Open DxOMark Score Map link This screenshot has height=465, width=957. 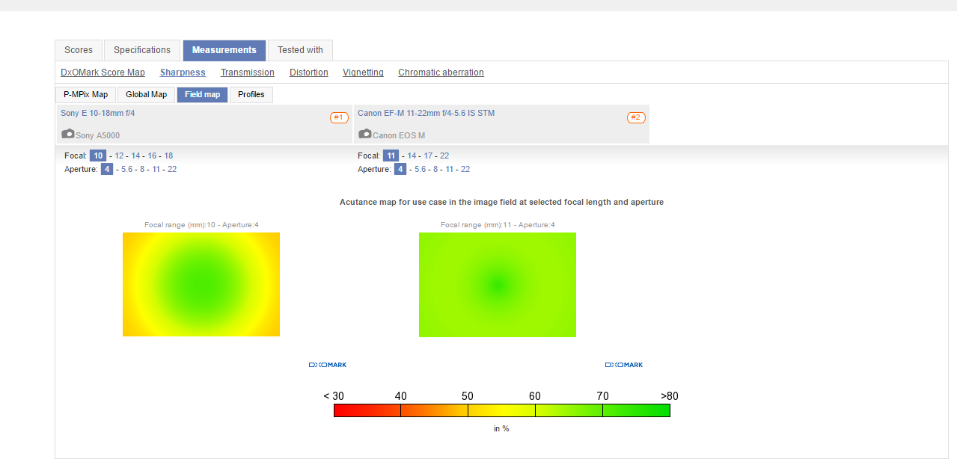tap(103, 73)
